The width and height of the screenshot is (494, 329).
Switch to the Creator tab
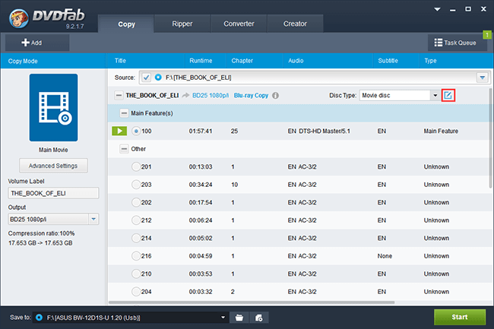[295, 24]
